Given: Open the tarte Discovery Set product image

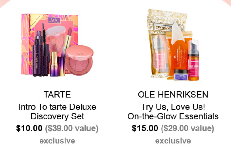Looking at the screenshot, I should coord(57,45).
